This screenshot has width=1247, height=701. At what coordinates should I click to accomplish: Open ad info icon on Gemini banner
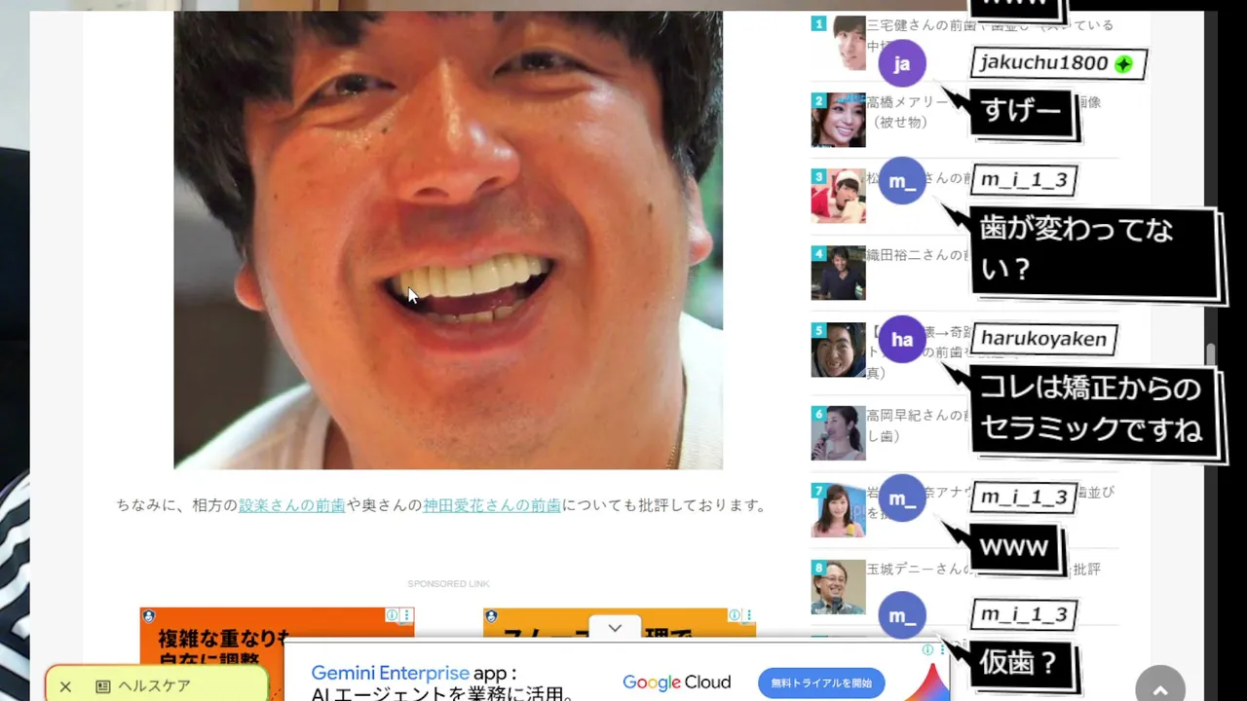click(x=927, y=649)
